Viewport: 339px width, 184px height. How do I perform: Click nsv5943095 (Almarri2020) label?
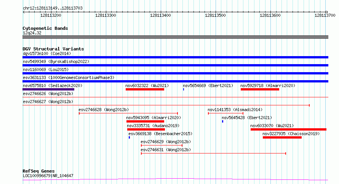click(x=154, y=118)
